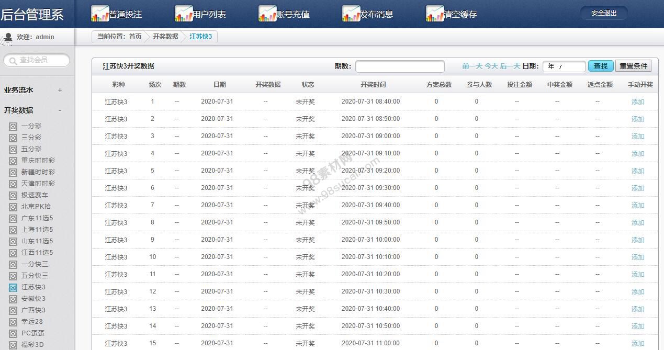Click the 账号充值 chart icon

(x=267, y=13)
